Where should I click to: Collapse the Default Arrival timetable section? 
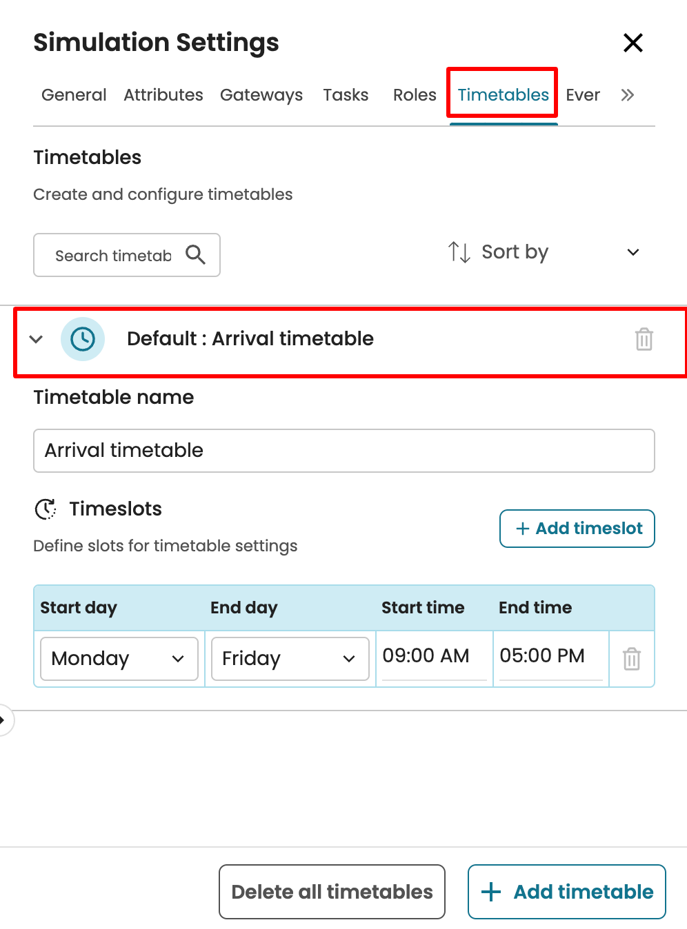pos(37,339)
